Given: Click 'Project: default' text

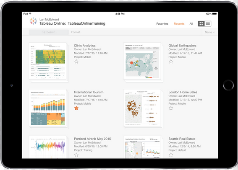Looking at the screenshot, I should tap(177, 150).
